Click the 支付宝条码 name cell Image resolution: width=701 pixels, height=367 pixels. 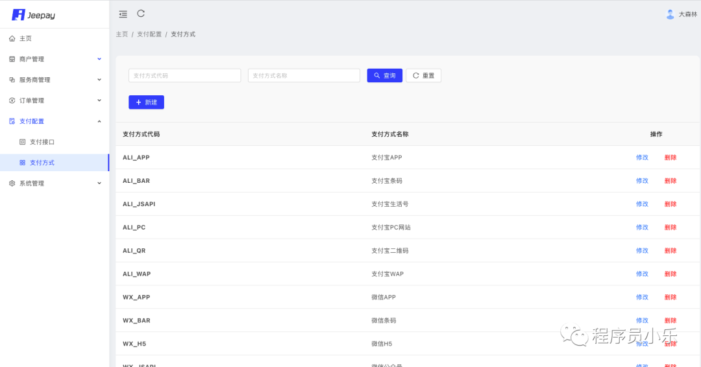point(387,181)
